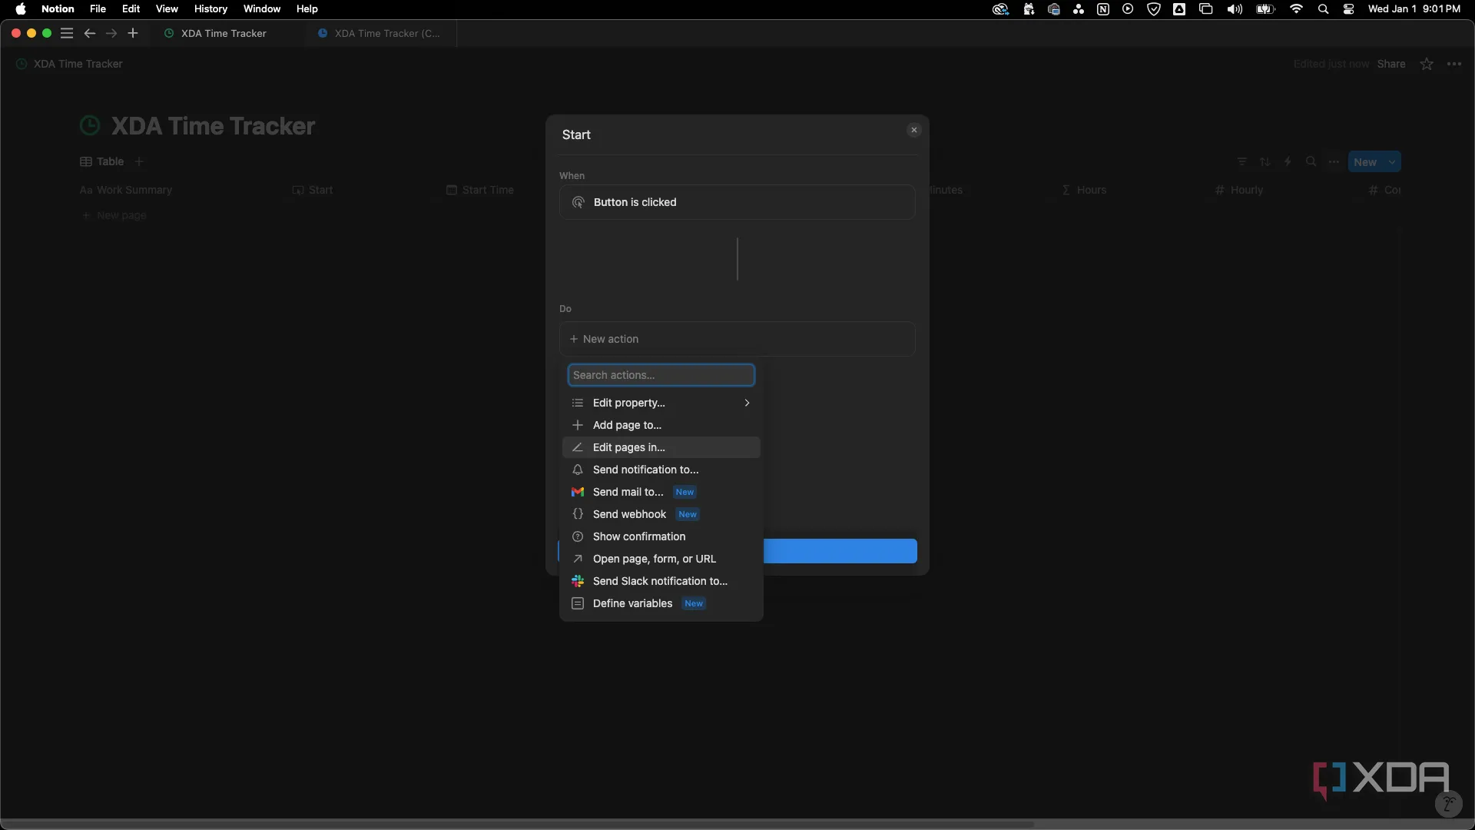Click the Start Time column header

[480, 190]
